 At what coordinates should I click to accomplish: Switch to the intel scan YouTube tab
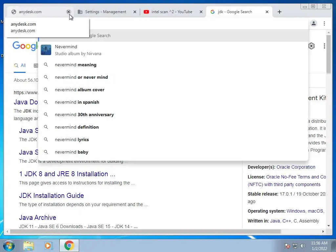tap(172, 12)
